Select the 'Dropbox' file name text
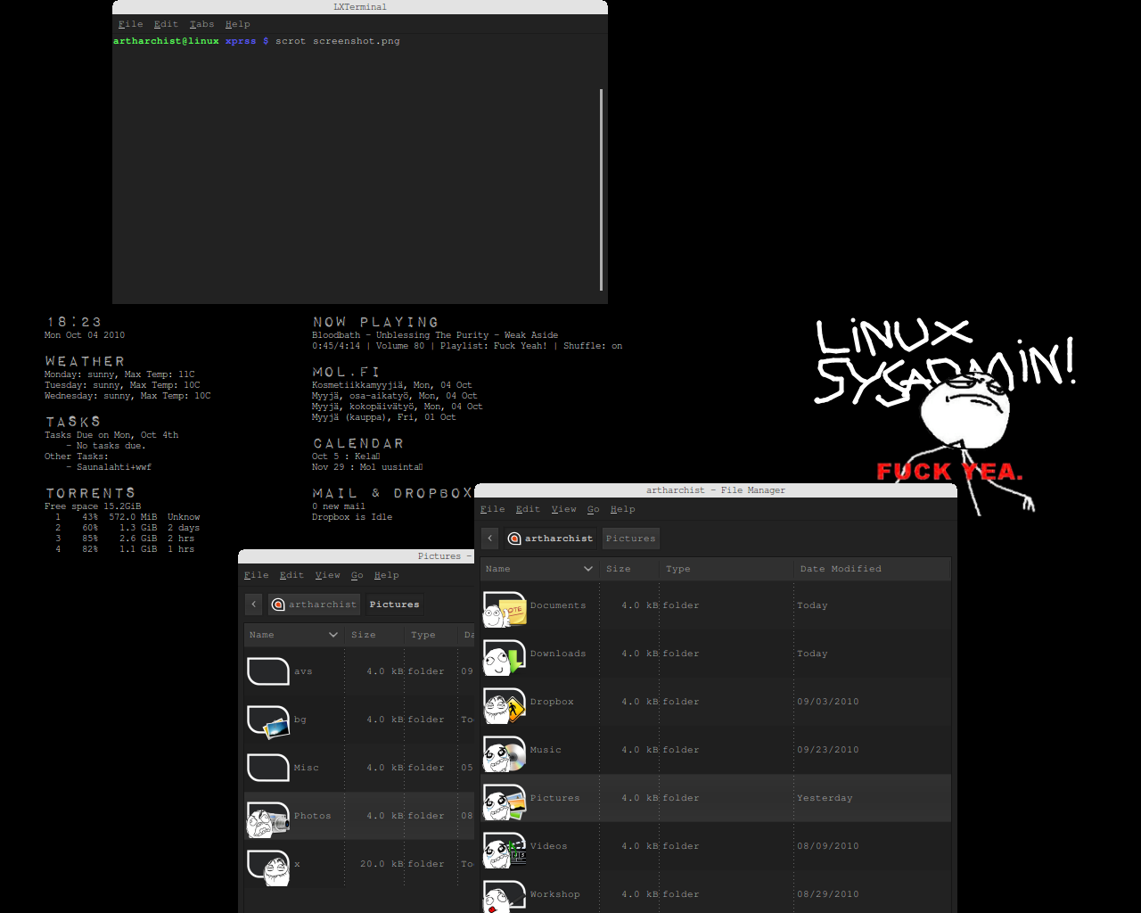Image resolution: width=1141 pixels, height=913 pixels. (552, 702)
